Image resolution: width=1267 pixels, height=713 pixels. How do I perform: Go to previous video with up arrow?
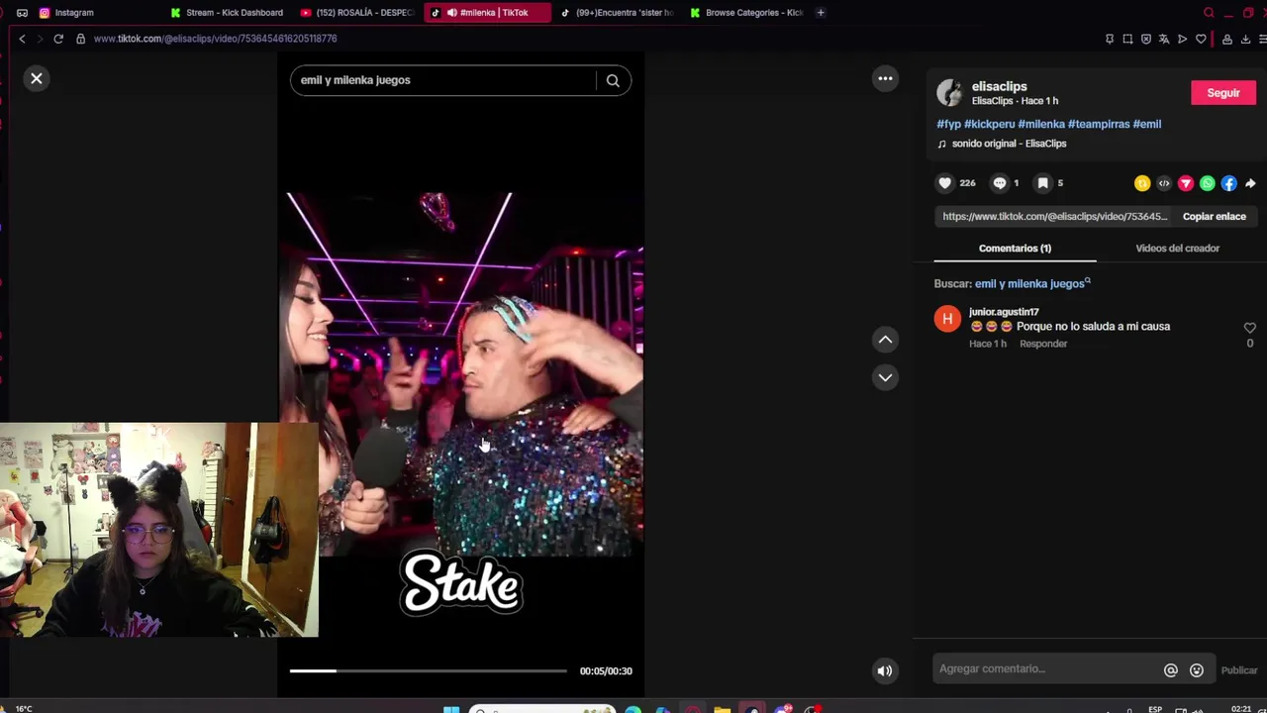tap(885, 340)
